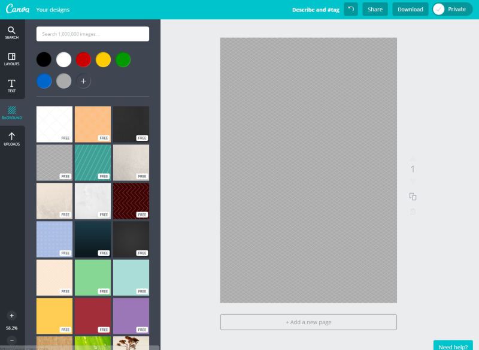Choose the light green background
The image size is (479, 350).
coord(93,277)
